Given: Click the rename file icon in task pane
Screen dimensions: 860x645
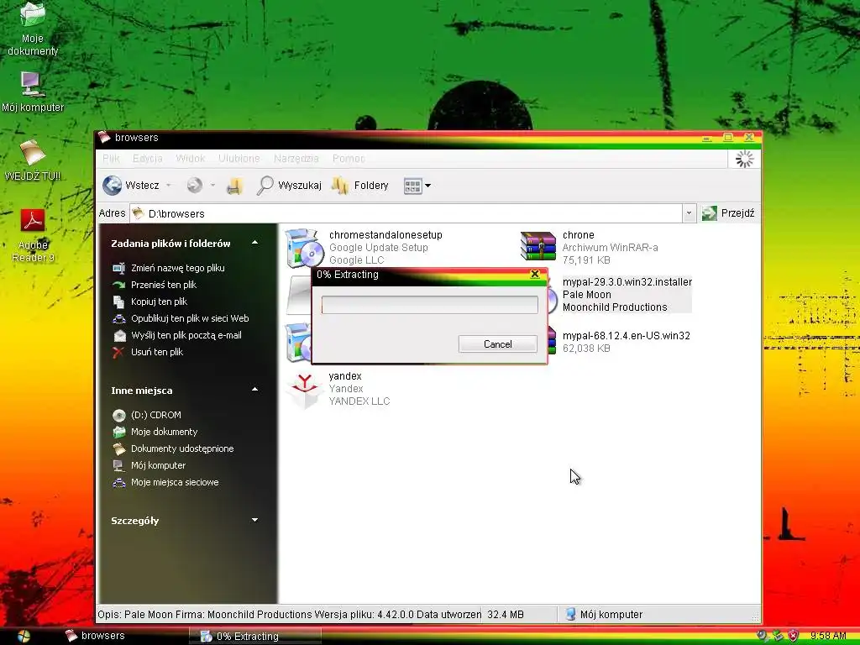Looking at the screenshot, I should click(x=119, y=268).
